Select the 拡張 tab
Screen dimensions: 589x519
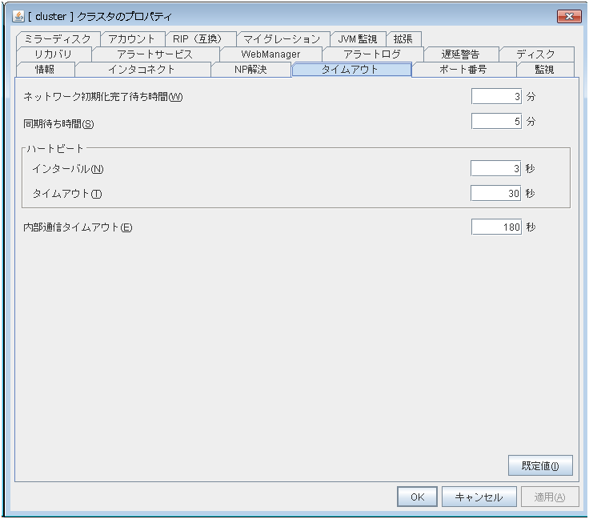click(x=403, y=38)
